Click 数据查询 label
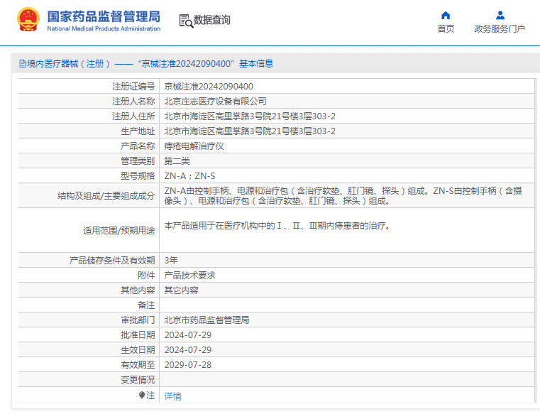This screenshot has width=540, height=419. click(x=211, y=20)
